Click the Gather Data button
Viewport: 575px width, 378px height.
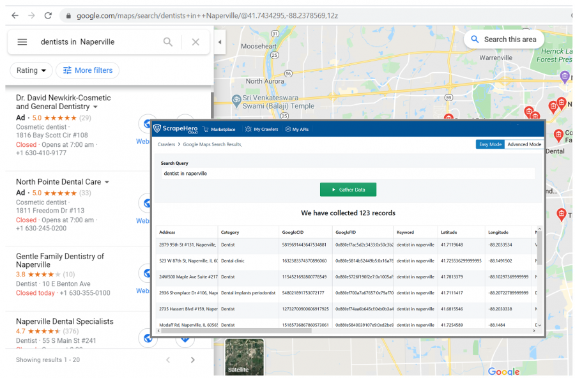click(348, 190)
